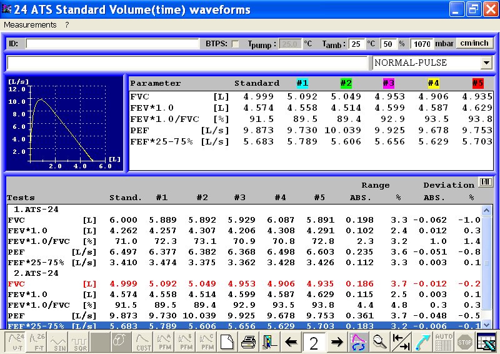Click the application icon in title bar
This screenshot has height=354, width=500.
pyautogui.click(x=6, y=9)
